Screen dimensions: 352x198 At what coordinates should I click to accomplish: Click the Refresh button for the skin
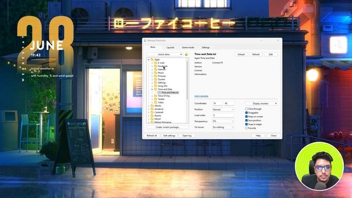(x=256, y=54)
